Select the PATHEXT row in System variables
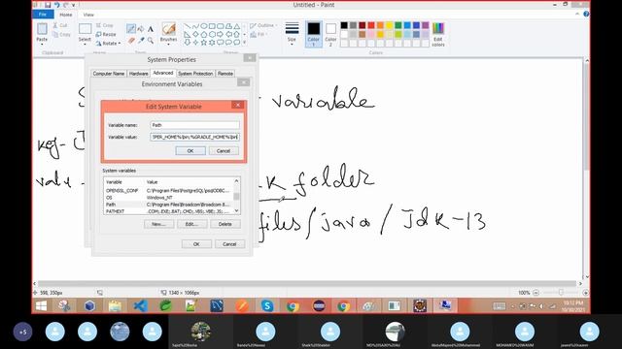Image resolution: width=622 pixels, height=349 pixels. coord(168,211)
